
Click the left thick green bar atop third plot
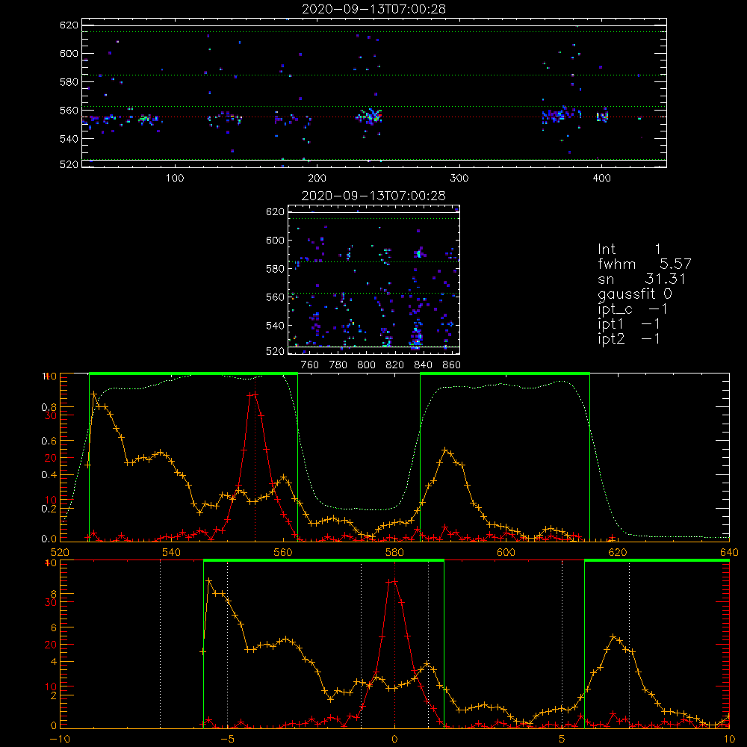coord(193,374)
